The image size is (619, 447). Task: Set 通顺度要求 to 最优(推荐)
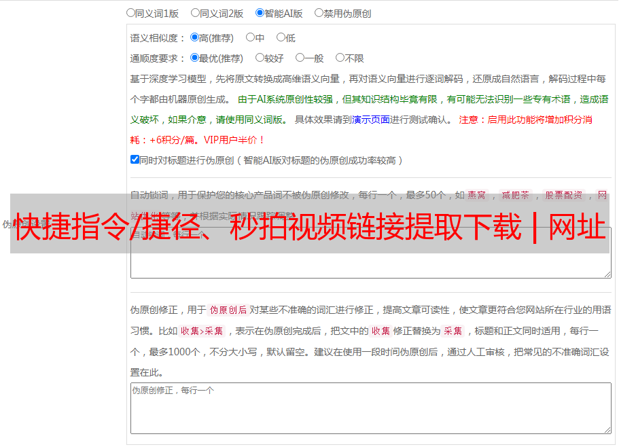[194, 58]
